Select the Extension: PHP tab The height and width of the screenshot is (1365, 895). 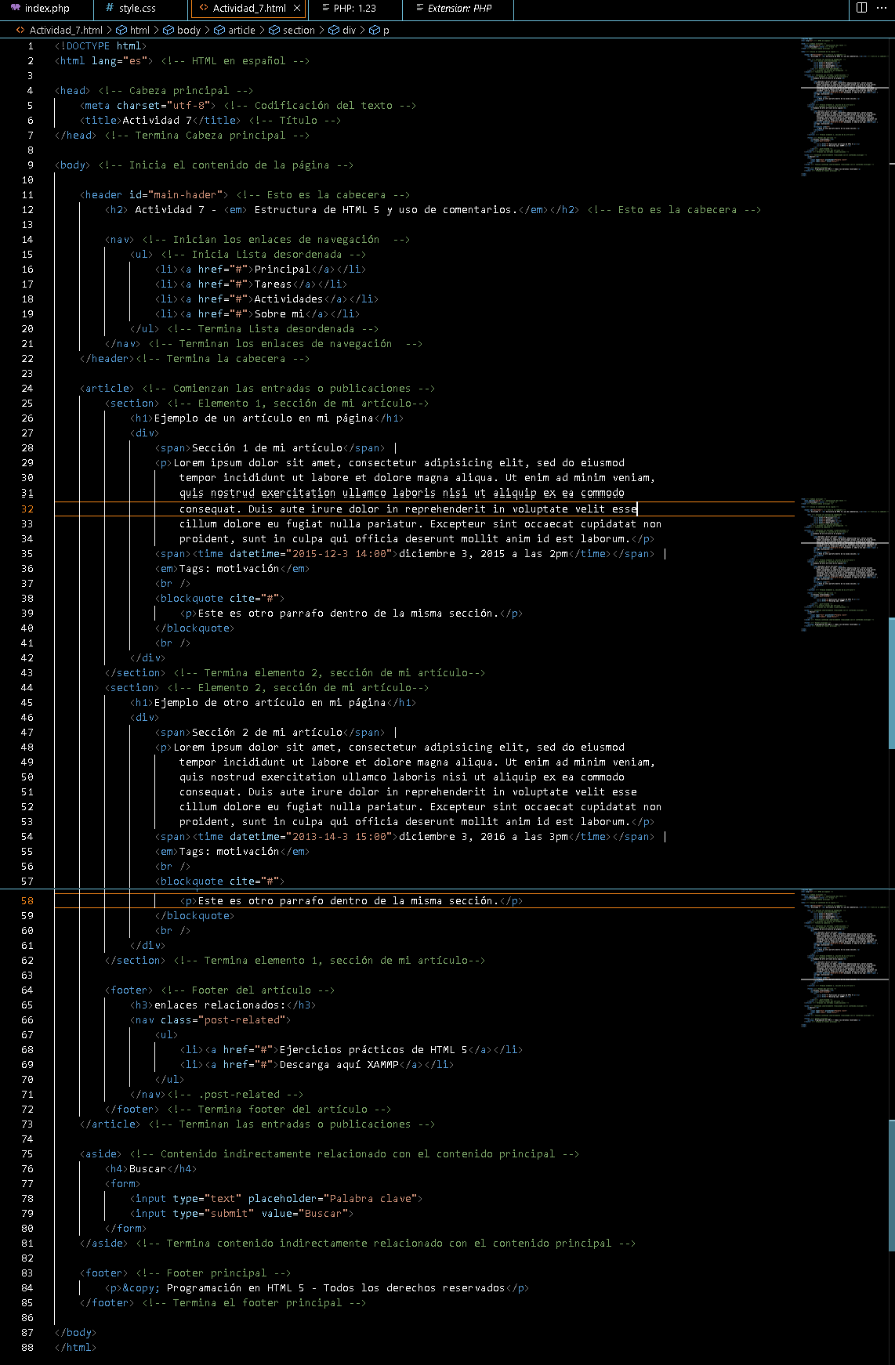(459, 9)
